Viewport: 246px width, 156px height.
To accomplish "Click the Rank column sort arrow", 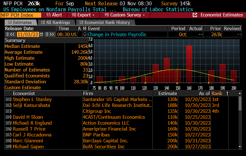I will click(x=227, y=94).
